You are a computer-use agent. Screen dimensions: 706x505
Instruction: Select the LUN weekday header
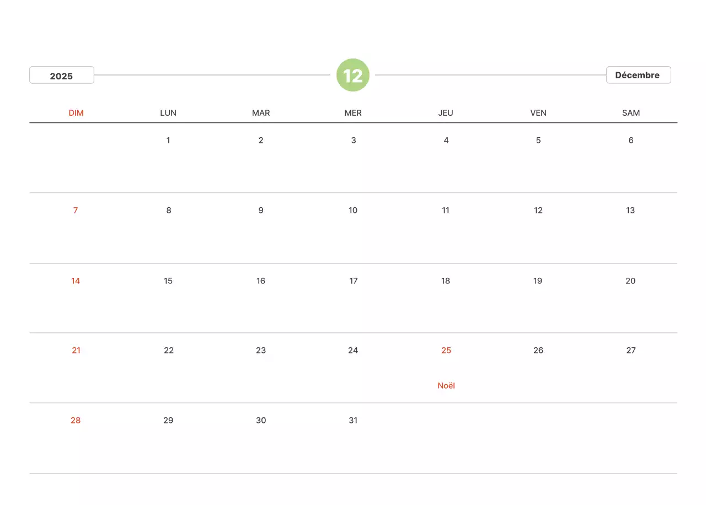168,113
